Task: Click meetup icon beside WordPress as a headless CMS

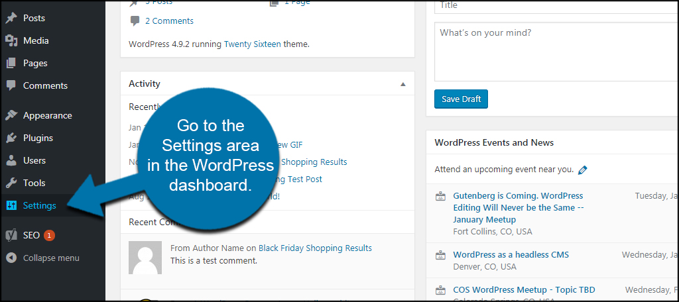Action: [x=440, y=255]
